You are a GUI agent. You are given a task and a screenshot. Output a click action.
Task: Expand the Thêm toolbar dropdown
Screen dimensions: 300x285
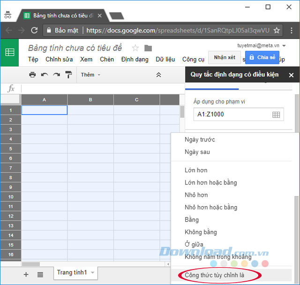pos(90,75)
